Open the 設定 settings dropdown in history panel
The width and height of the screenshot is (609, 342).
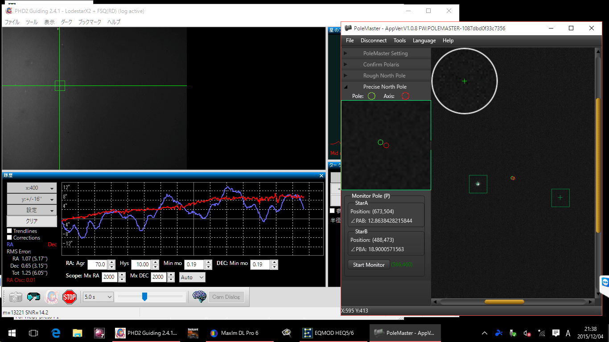[32, 210]
